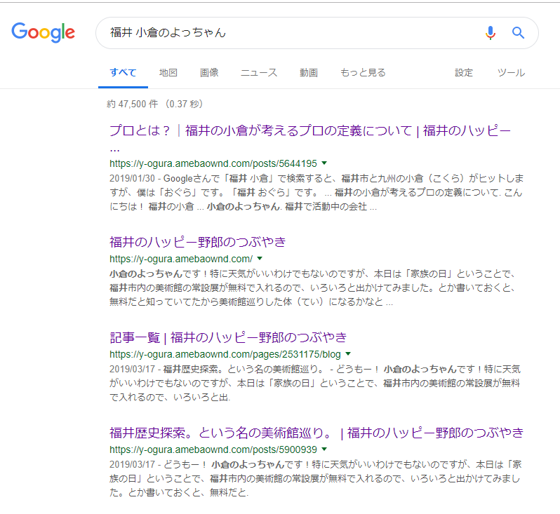Open the 動画 tab
This screenshot has height=514, width=560.
309,73
